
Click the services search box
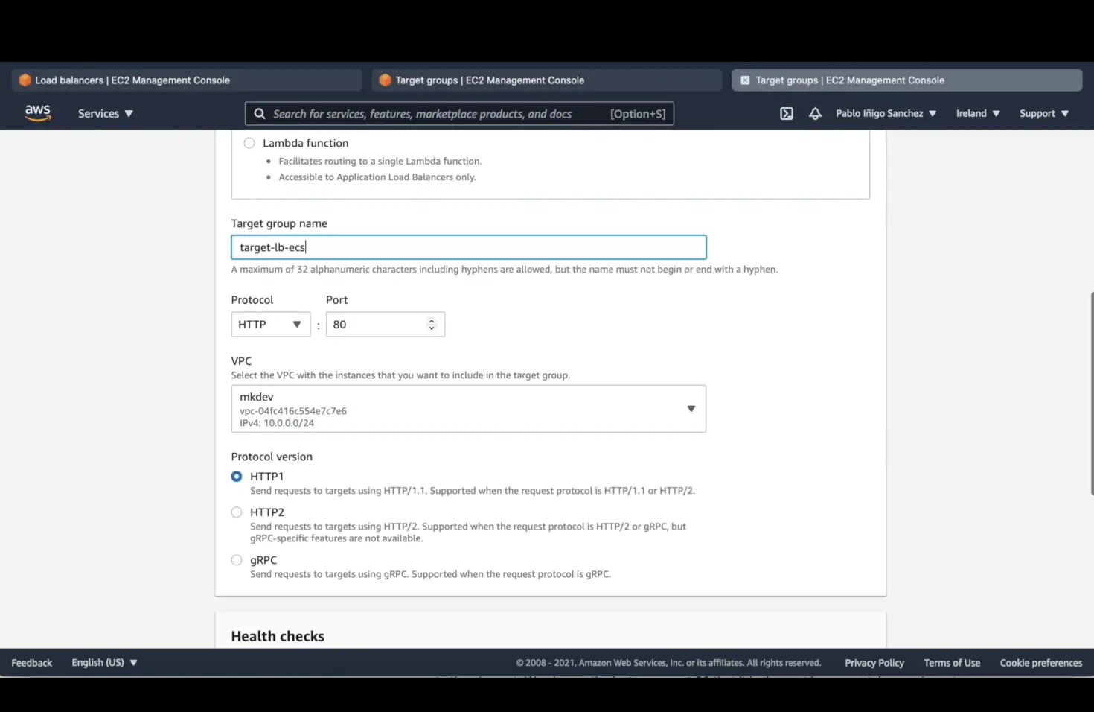[459, 114]
